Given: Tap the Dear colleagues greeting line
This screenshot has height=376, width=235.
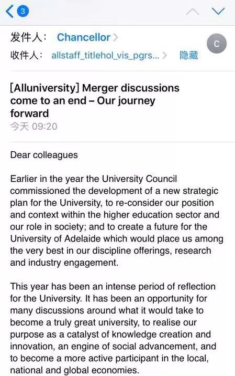Looking at the screenshot, I should (44, 155).
